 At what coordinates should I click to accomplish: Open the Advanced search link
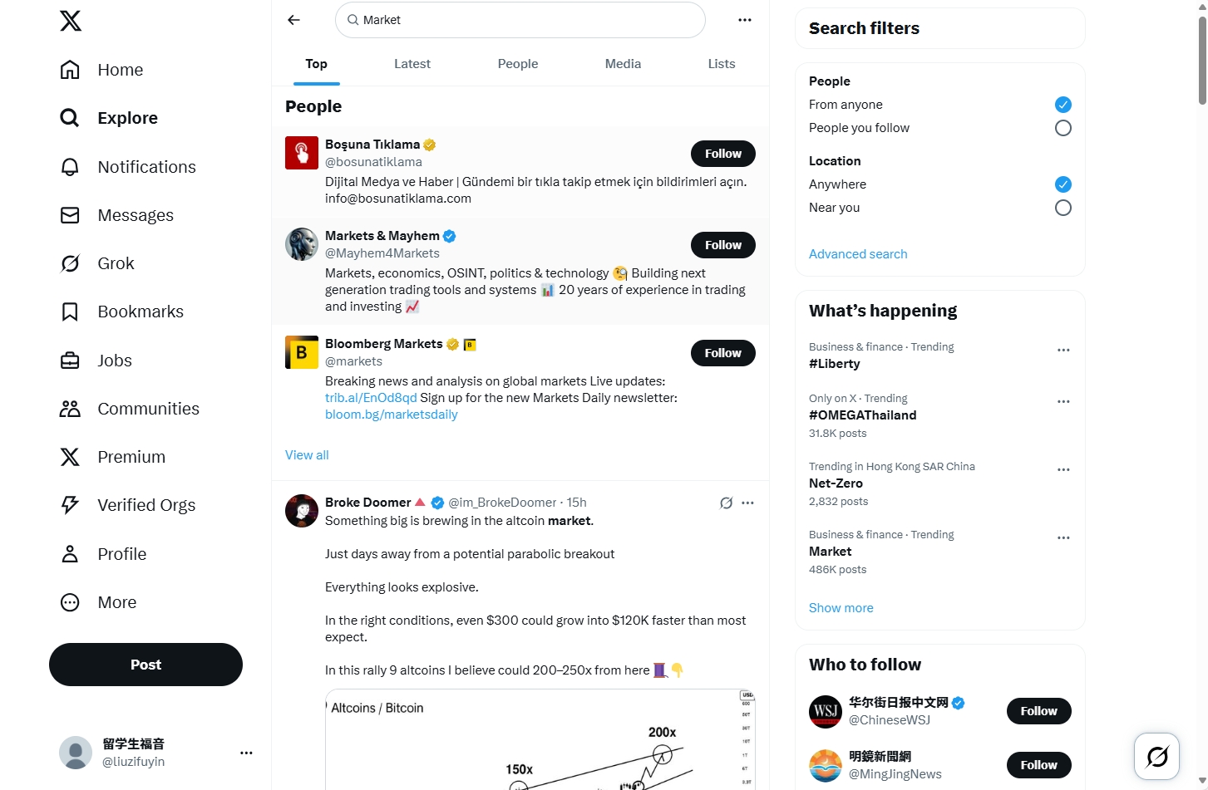pyautogui.click(x=857, y=254)
